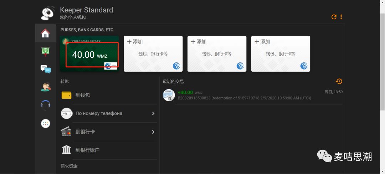Open the headset support sidebar icon
This screenshot has height=174, width=385.
pyautogui.click(x=45, y=104)
